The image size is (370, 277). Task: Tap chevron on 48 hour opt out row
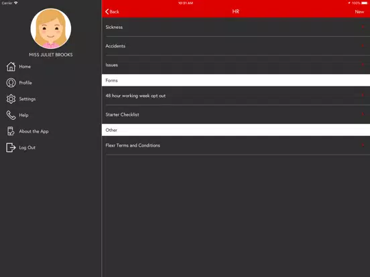(363, 95)
